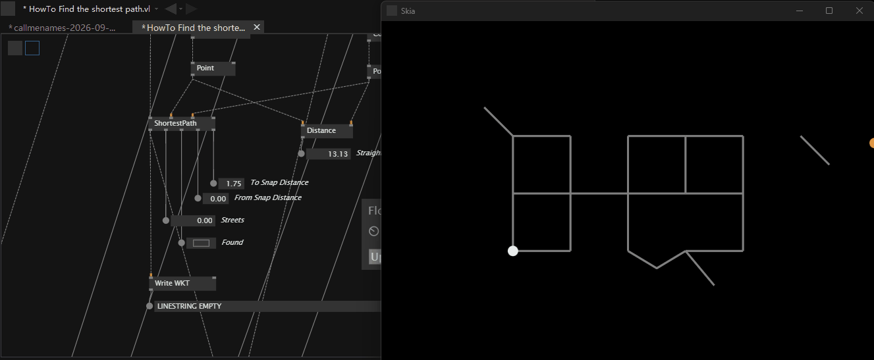This screenshot has height=360, width=874.
Task: Toggle the Found boolean box
Action: point(201,243)
